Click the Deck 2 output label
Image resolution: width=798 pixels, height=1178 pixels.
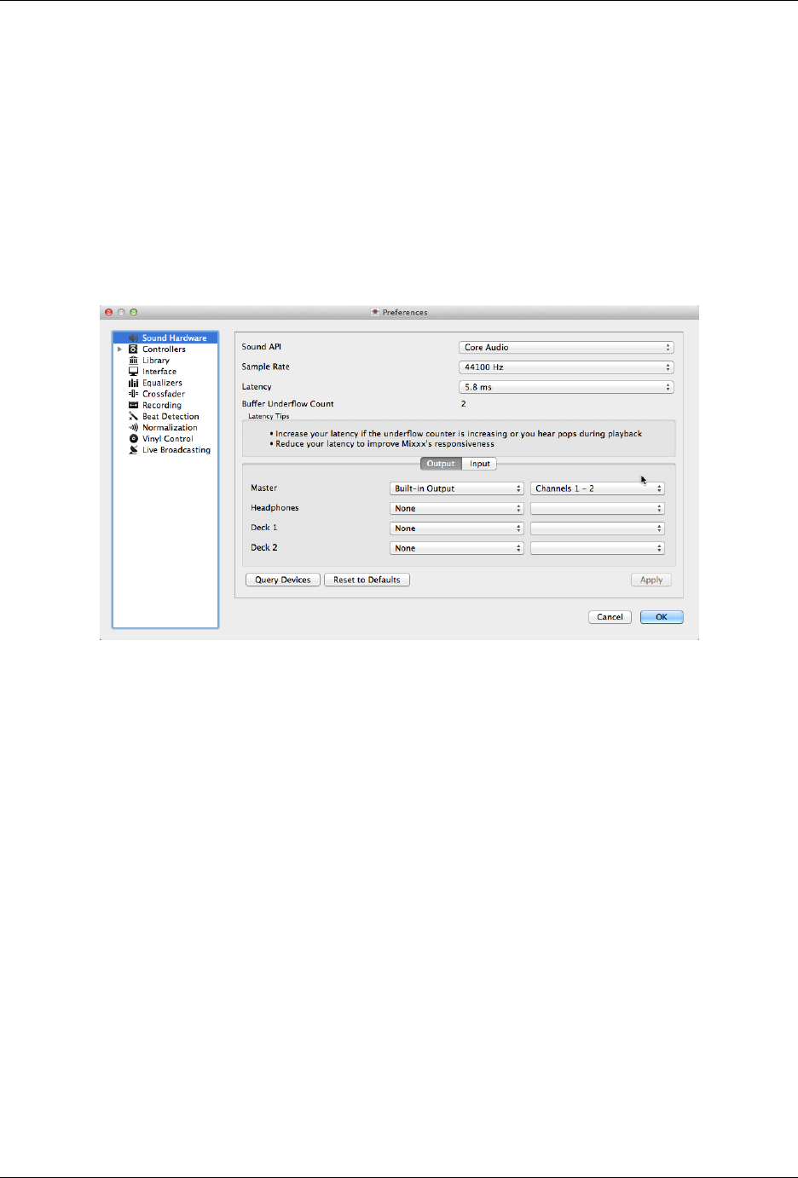[263, 548]
